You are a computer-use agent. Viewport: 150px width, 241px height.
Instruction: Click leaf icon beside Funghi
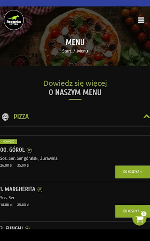pyautogui.click(x=27, y=228)
